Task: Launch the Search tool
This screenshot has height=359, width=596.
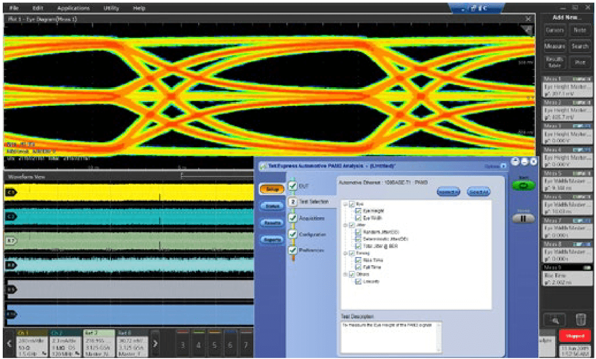Action: 580,46
